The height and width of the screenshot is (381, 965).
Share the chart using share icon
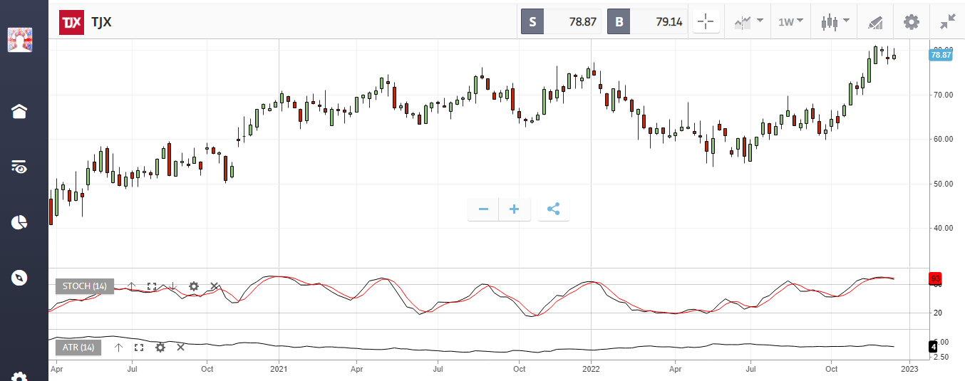[554, 209]
